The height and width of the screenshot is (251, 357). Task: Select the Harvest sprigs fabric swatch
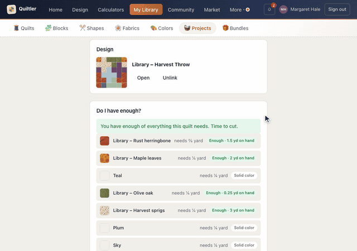[104, 210]
